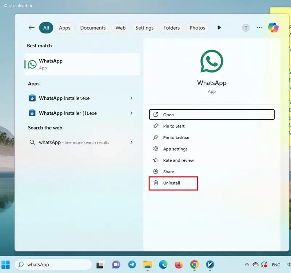Screen dimensions: 291x273
Task: Launch Google Chrome from the taskbar
Action: coord(194,265)
